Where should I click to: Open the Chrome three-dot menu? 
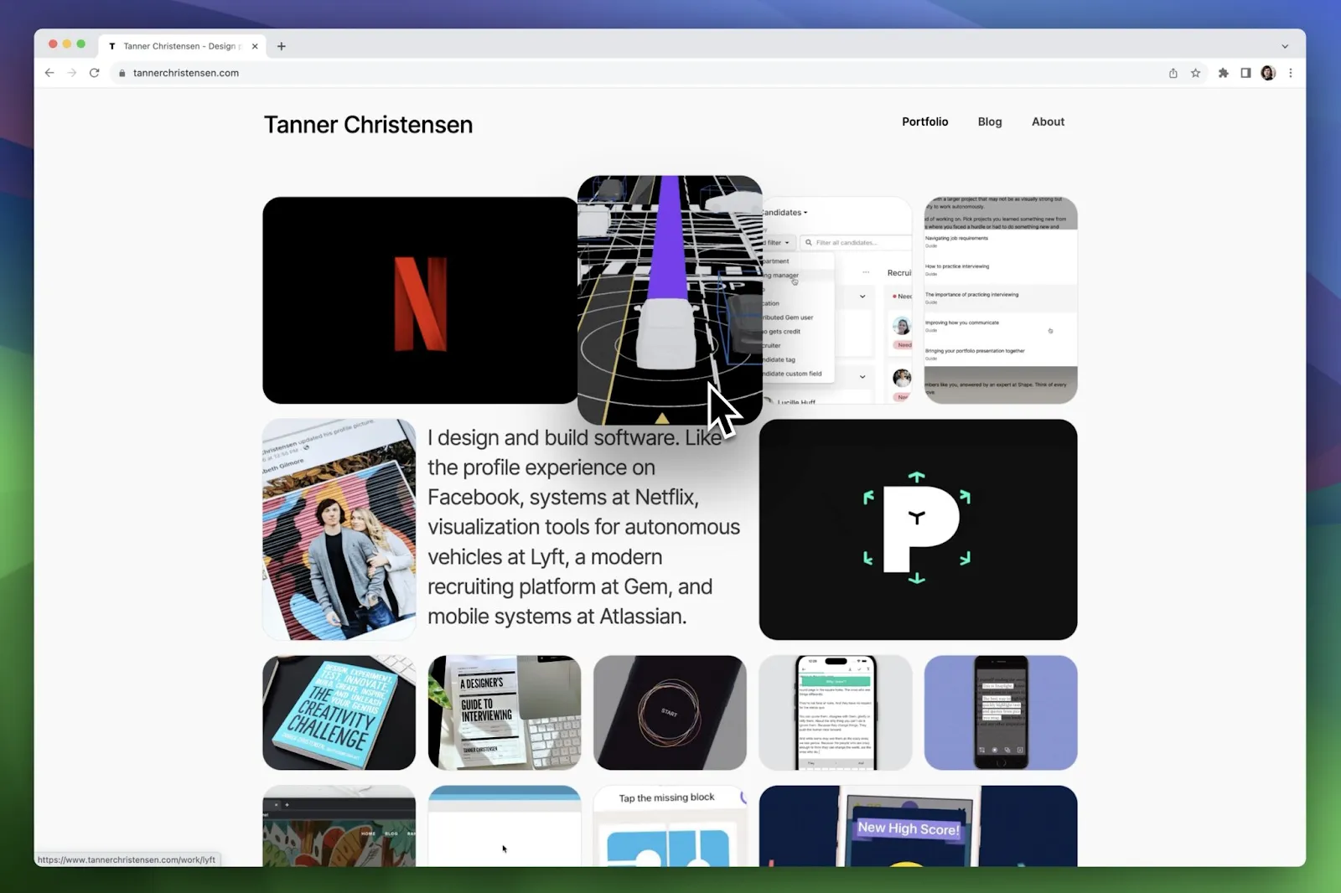[x=1291, y=73]
